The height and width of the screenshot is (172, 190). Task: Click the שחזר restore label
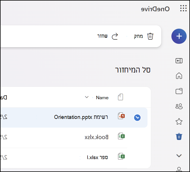[102, 36]
